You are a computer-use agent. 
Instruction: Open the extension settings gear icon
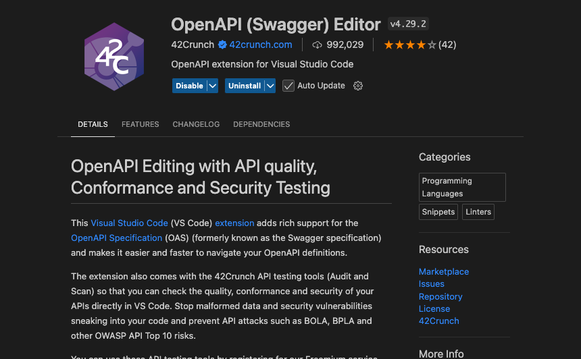358,86
